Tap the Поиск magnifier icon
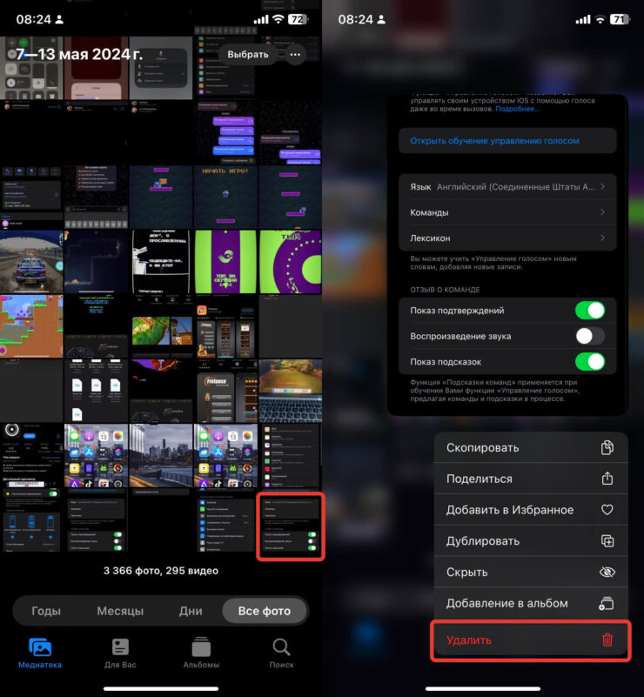 [x=281, y=648]
